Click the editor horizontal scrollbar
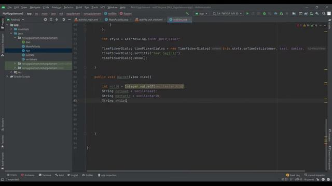This screenshot has height=186, width=332. coord(196,171)
